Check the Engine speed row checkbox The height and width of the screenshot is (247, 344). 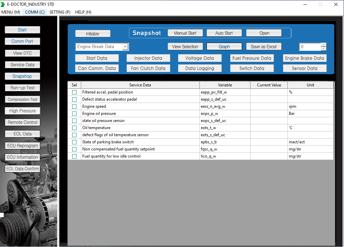[x=74, y=106]
